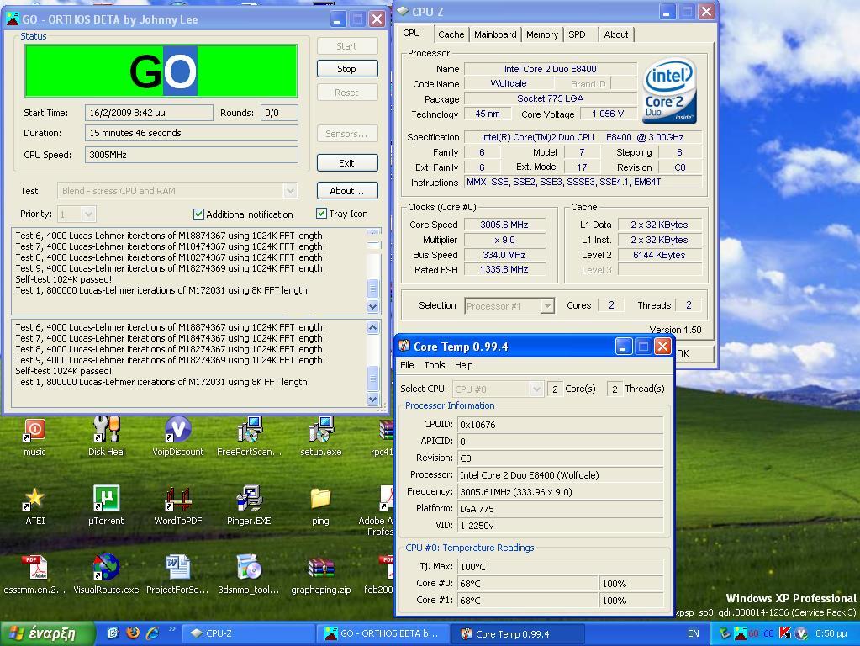This screenshot has height=646, width=860.
Task: Open the Select CPU dropdown in Core Temp
Action: [536, 389]
